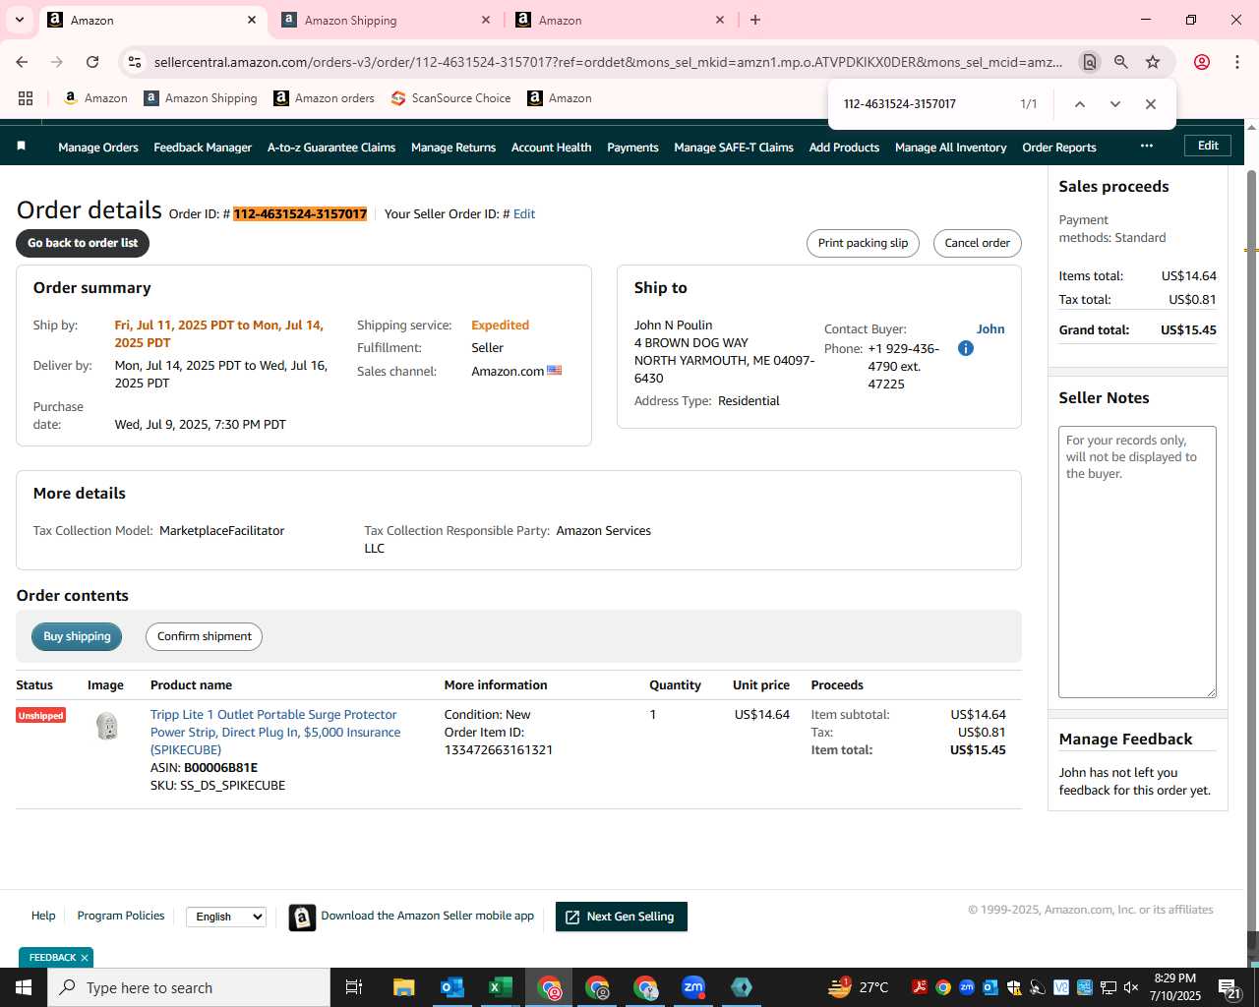Edit Your Seller Order ID
Screen dimensions: 1259x1007
[x=524, y=214]
